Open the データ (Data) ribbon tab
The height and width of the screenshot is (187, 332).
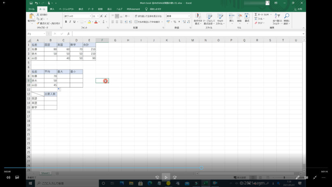pos(90,9)
